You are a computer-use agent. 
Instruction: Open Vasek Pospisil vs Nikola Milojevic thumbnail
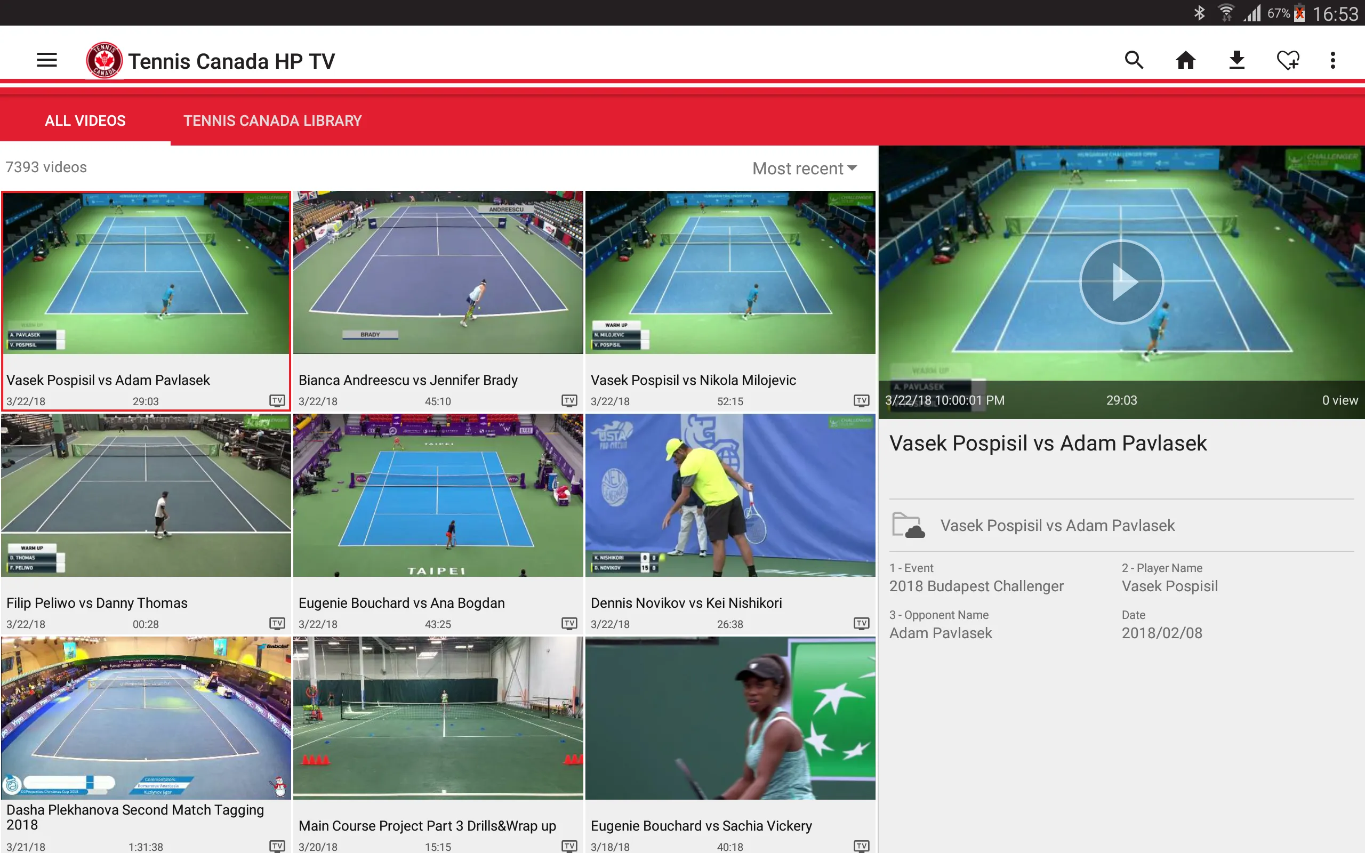(x=730, y=272)
